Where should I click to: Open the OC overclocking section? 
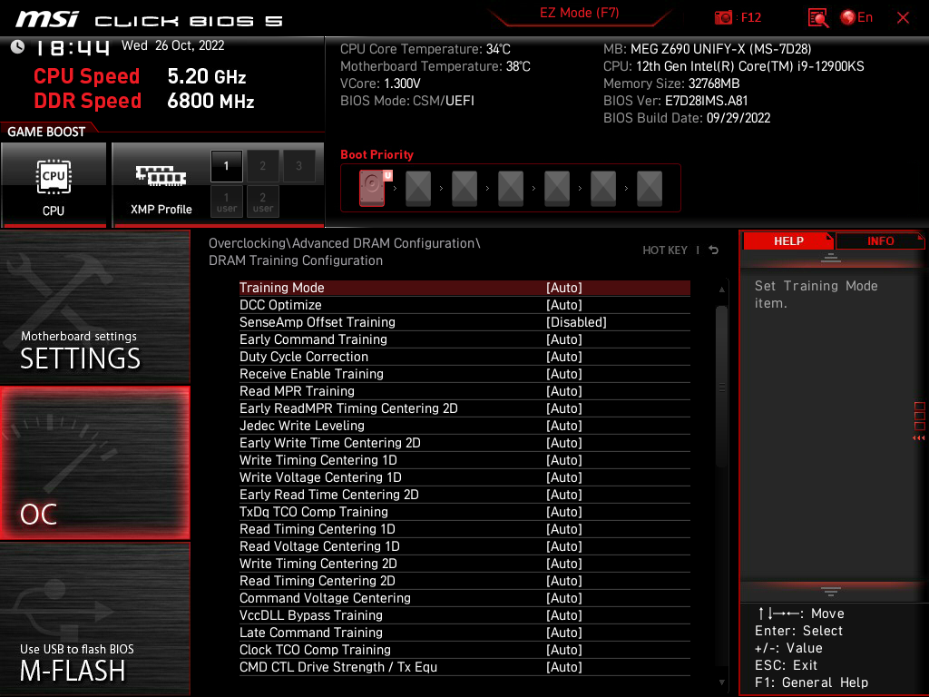coord(94,464)
